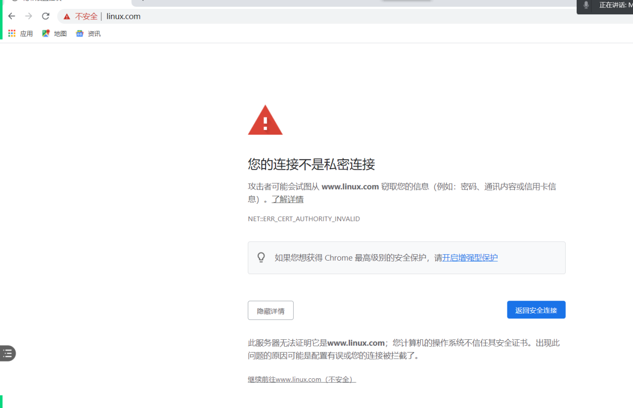
Task: Open the 资讯 news bookmark
Action: (88, 34)
